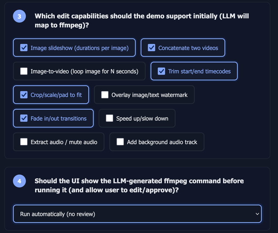Click the "Trim start/end timecodes" card

(194, 71)
